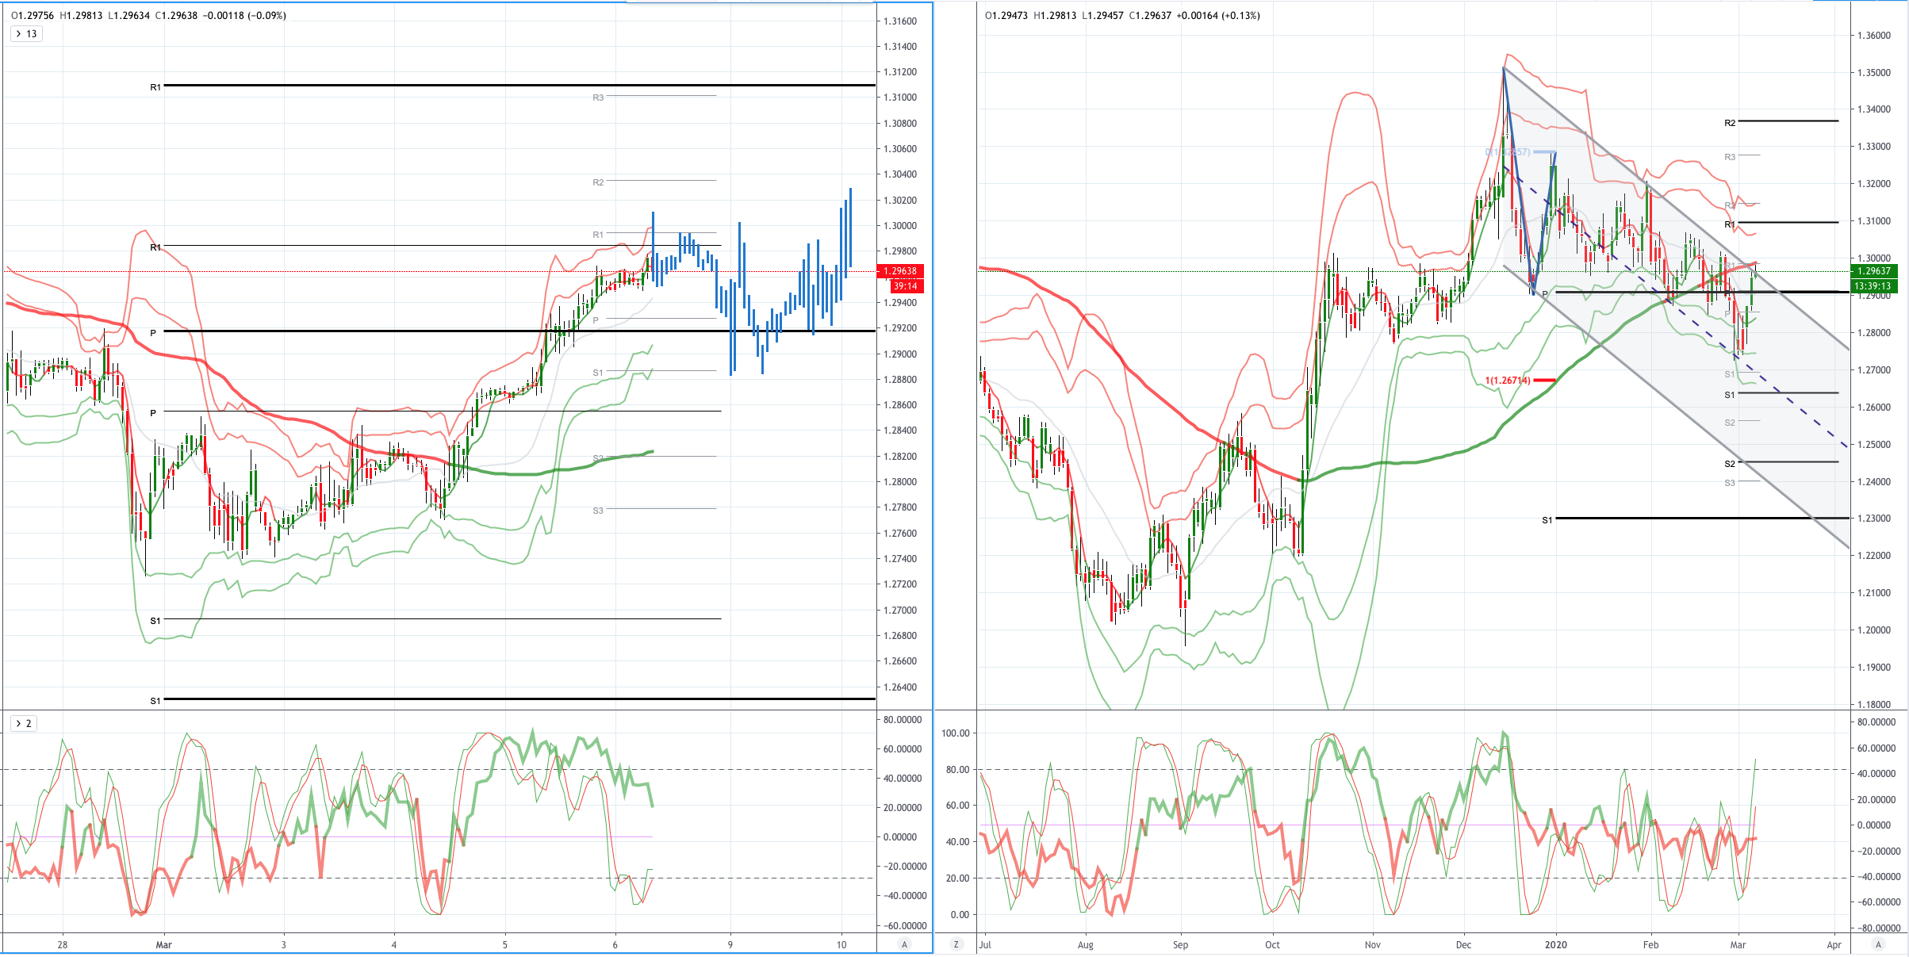Click the 9 date label on left time axis
This screenshot has width=1909, height=957.
click(x=730, y=944)
